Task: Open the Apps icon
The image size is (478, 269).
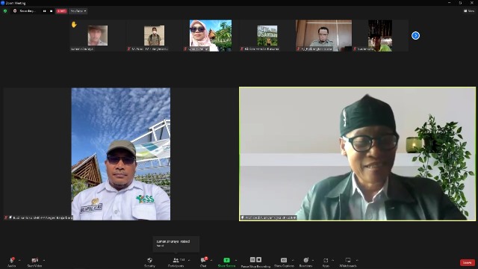Action: pos(326,260)
